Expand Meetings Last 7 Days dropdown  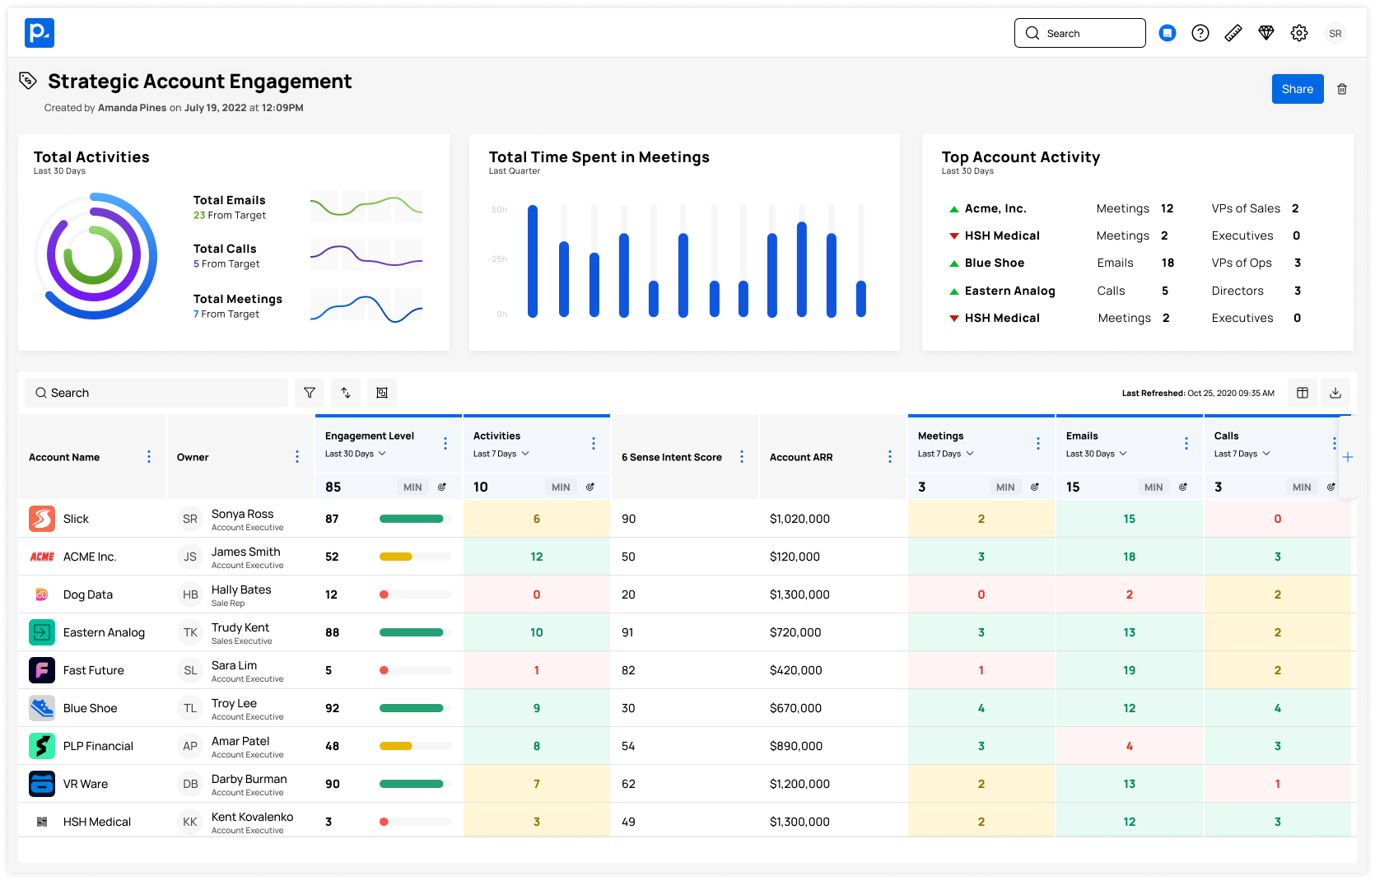(x=946, y=454)
